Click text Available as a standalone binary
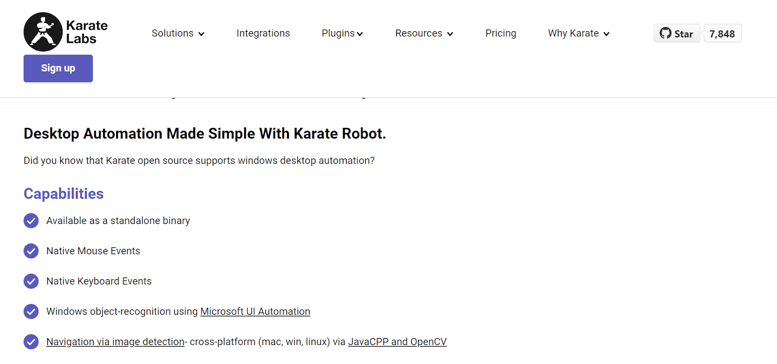 pyautogui.click(x=118, y=221)
